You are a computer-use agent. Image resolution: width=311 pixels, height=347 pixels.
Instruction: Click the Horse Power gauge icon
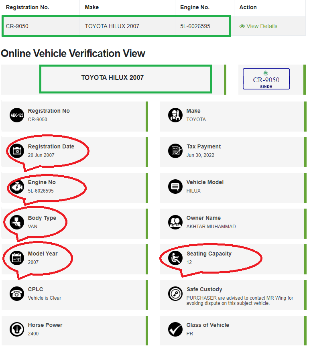(17, 329)
